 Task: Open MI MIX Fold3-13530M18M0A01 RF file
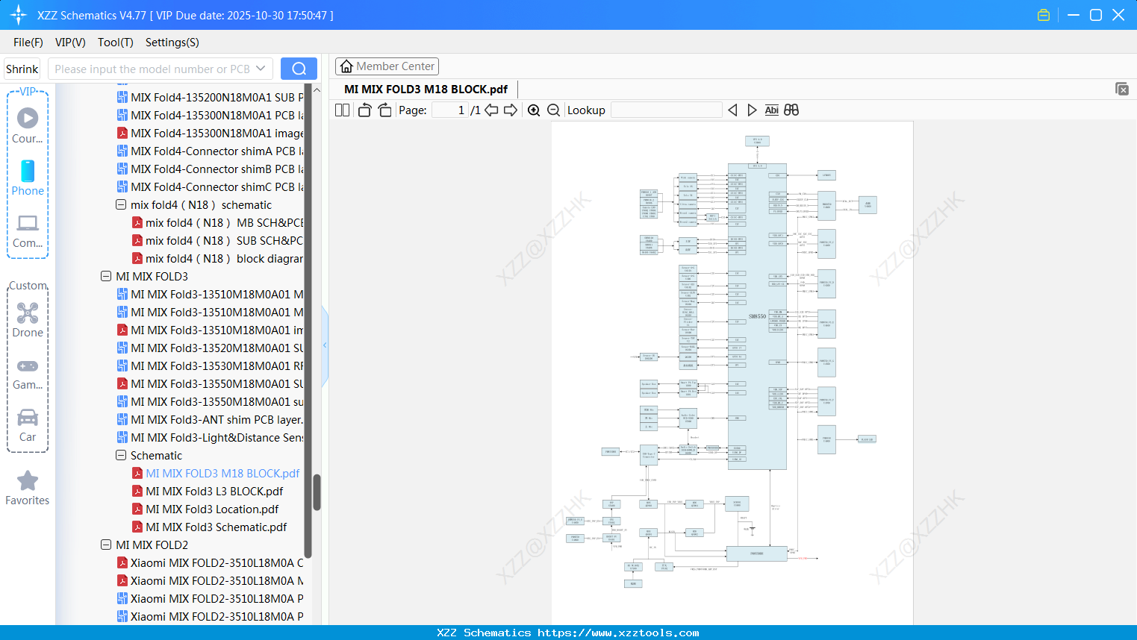[x=211, y=366]
